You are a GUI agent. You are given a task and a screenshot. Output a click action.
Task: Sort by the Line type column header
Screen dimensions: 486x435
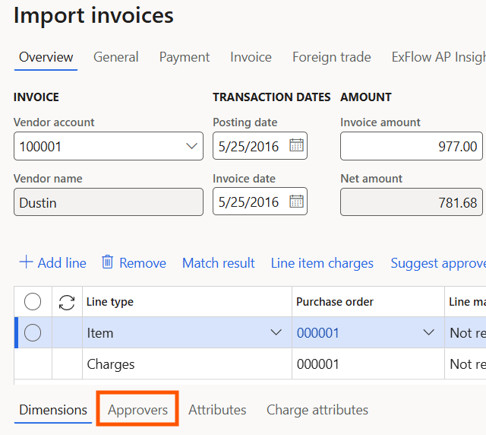(109, 302)
